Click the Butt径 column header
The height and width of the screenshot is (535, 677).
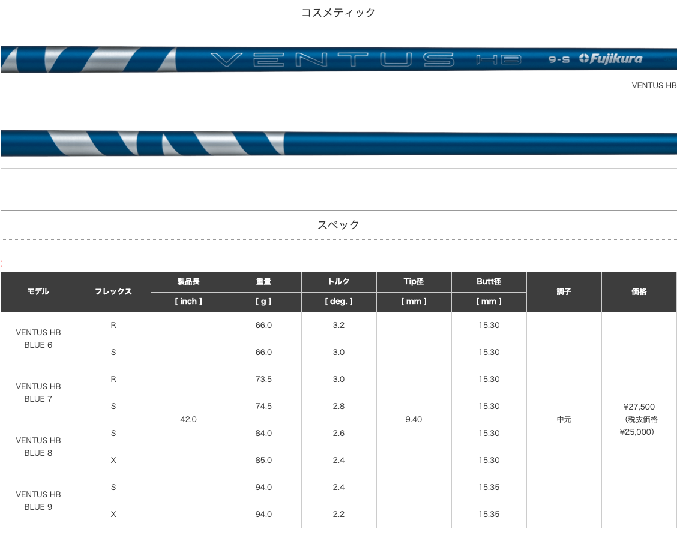pyautogui.click(x=489, y=282)
